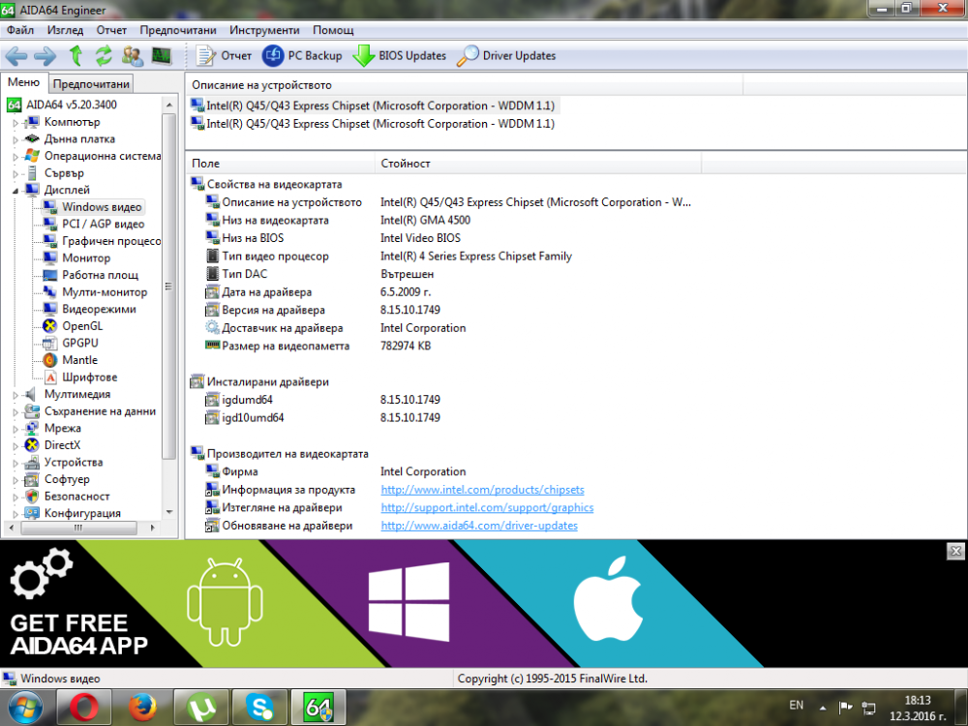The height and width of the screenshot is (726, 968).
Task: Collapse the Дисплей tree node
Action: click(15, 191)
